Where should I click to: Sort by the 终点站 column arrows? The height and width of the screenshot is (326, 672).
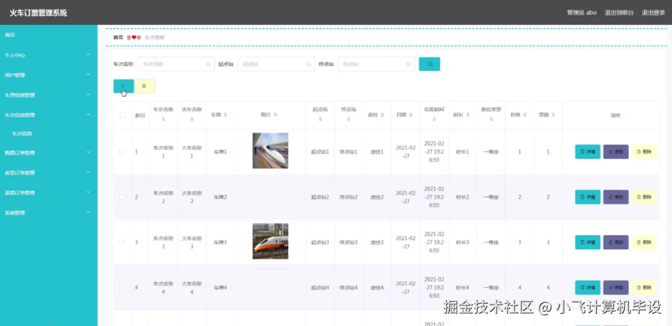tap(348, 120)
